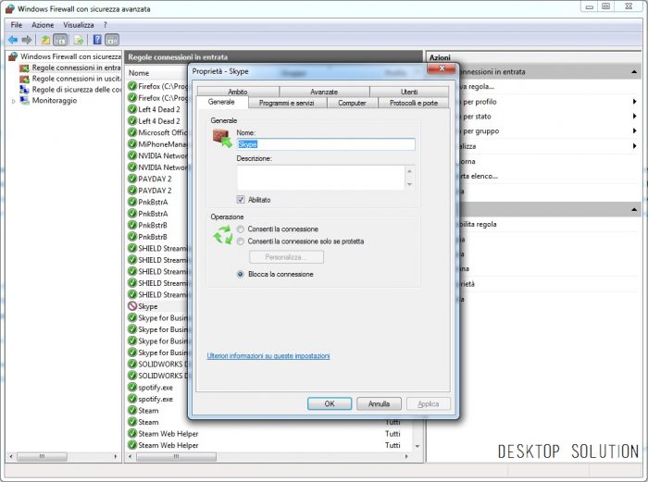
Task: Click the firewall rule icon in Generale section
Action: pyautogui.click(x=222, y=139)
